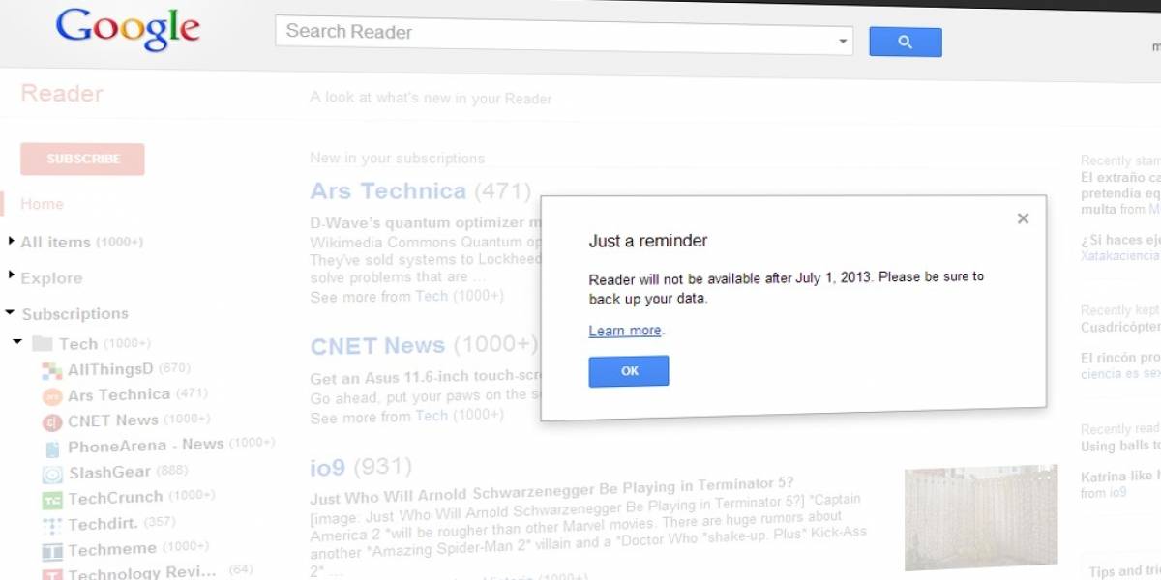1161x580 pixels.
Task: Click Tech link under CNET News summary
Action: 432,416
